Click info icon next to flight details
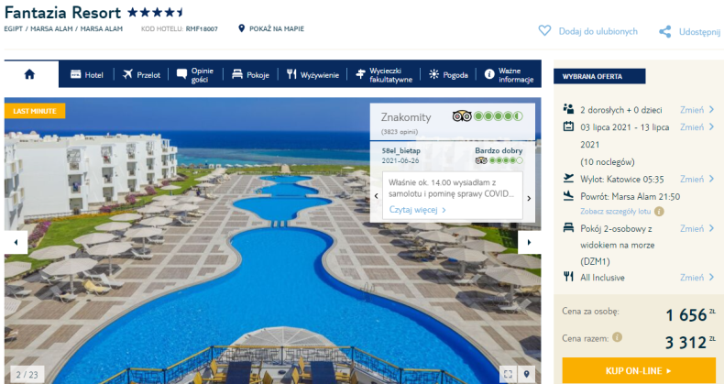 (659, 212)
